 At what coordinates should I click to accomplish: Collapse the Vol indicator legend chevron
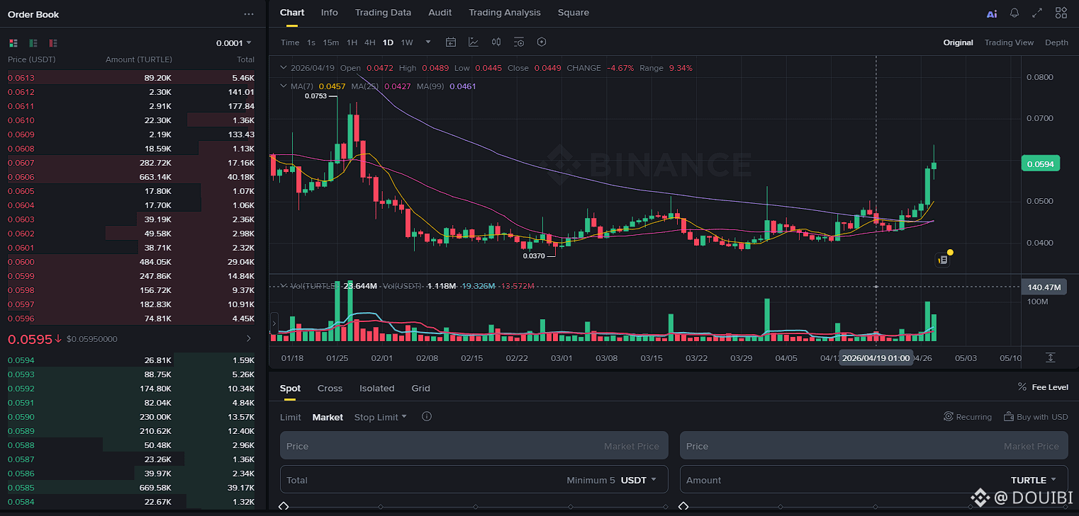(x=284, y=286)
